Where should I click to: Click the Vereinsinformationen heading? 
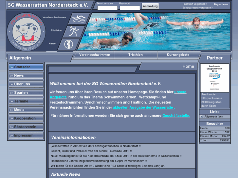pyautogui.click(x=73, y=138)
